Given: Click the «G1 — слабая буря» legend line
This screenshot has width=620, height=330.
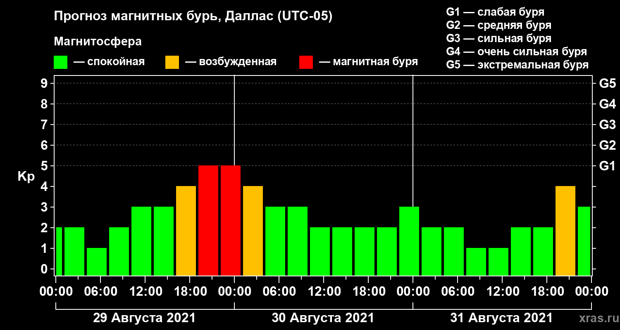Looking at the screenshot, I should click(x=495, y=12).
